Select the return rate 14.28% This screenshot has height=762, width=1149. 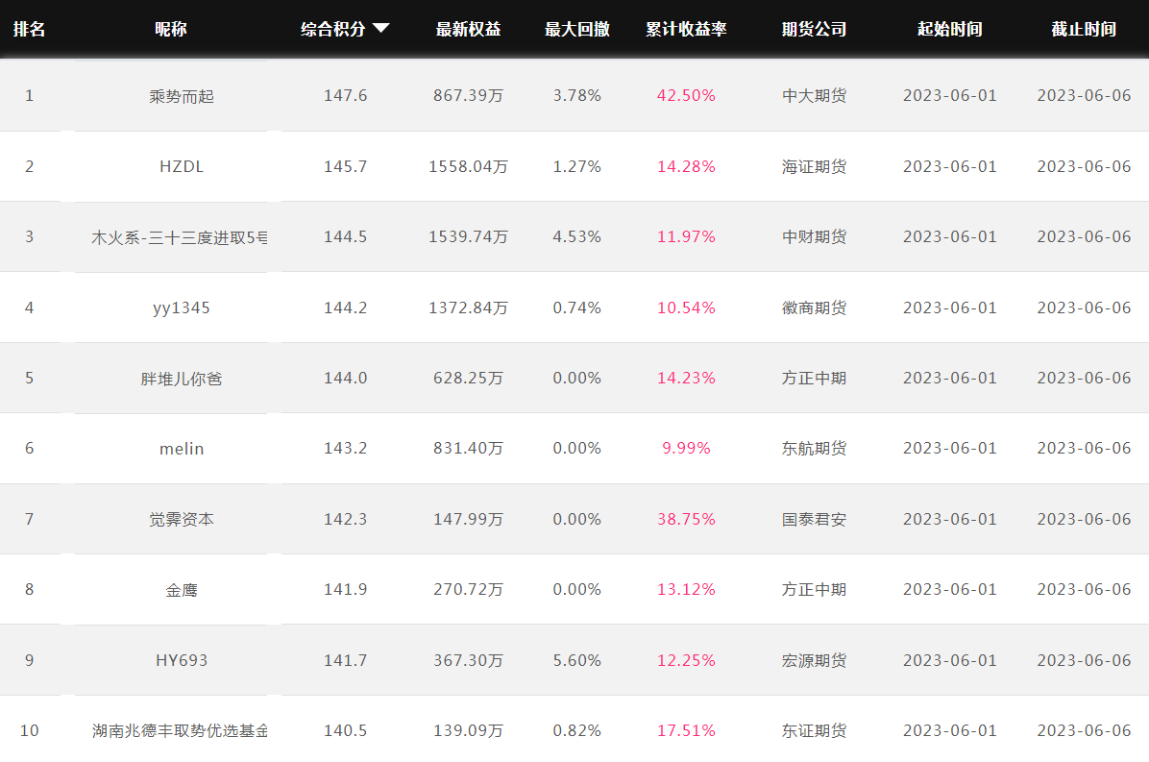coord(686,167)
